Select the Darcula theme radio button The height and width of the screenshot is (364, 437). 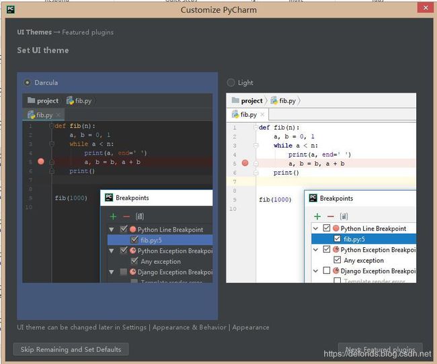pyautogui.click(x=27, y=83)
